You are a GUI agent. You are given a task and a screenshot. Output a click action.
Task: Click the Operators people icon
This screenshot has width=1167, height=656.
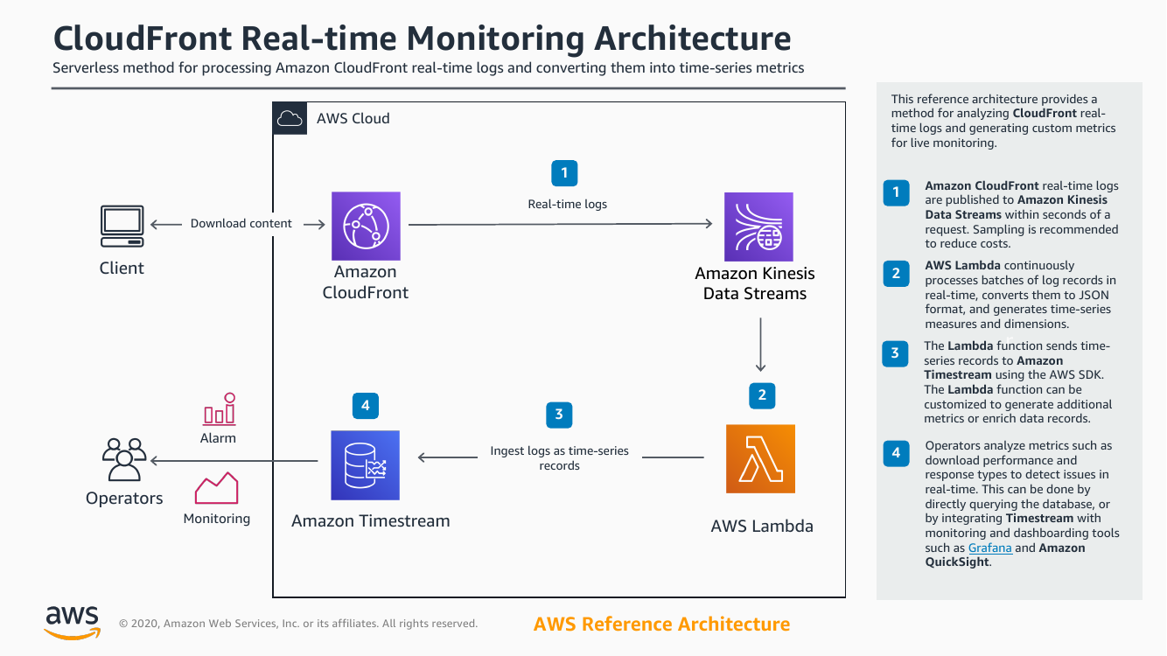coord(123,460)
